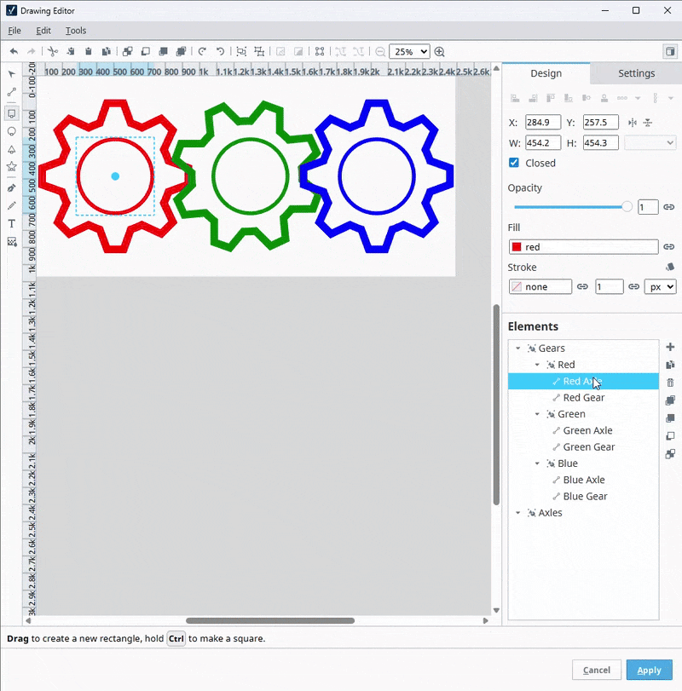Collapse the Gears tree item
This screenshot has height=691, width=682.
pyautogui.click(x=517, y=348)
